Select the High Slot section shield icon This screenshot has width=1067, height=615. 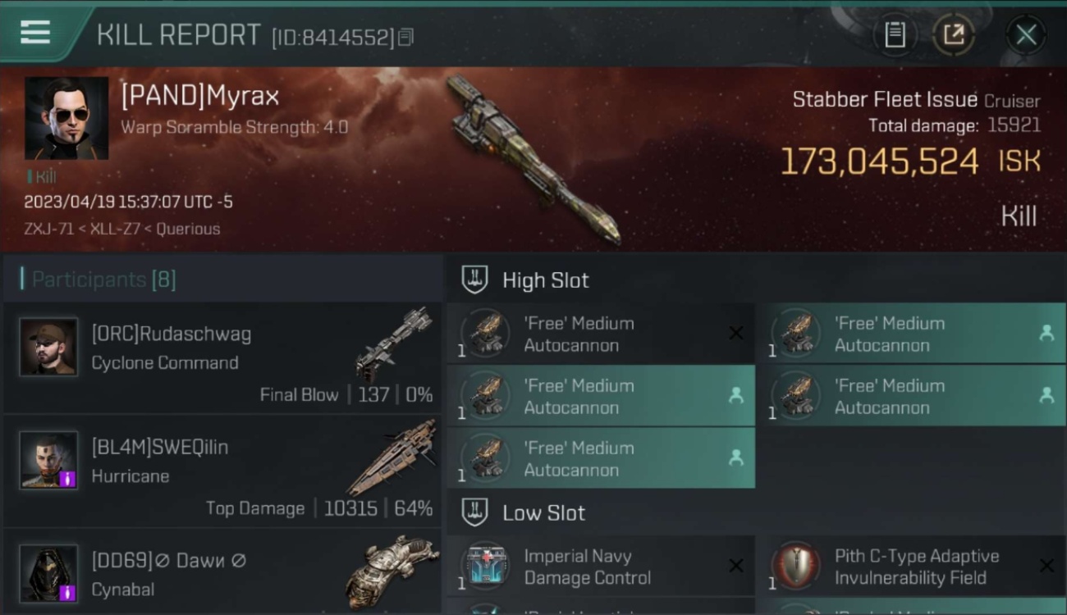click(474, 280)
